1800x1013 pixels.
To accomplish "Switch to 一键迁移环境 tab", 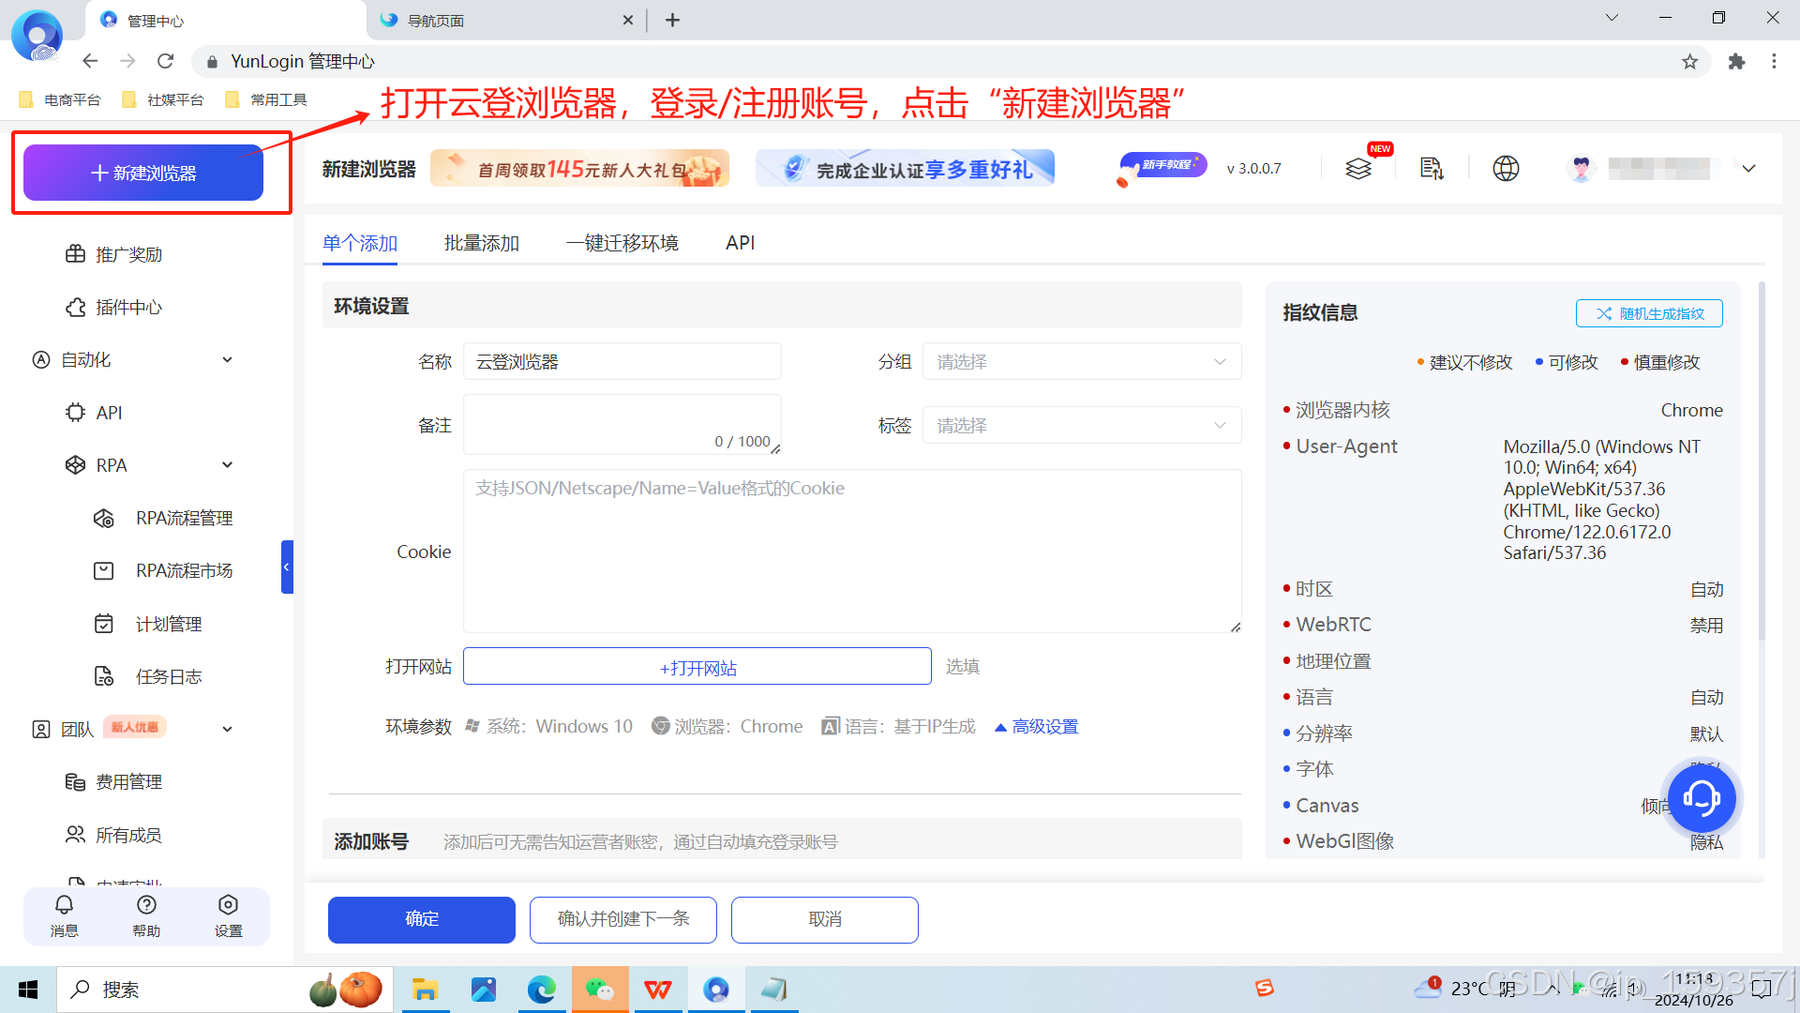I will 622,243.
